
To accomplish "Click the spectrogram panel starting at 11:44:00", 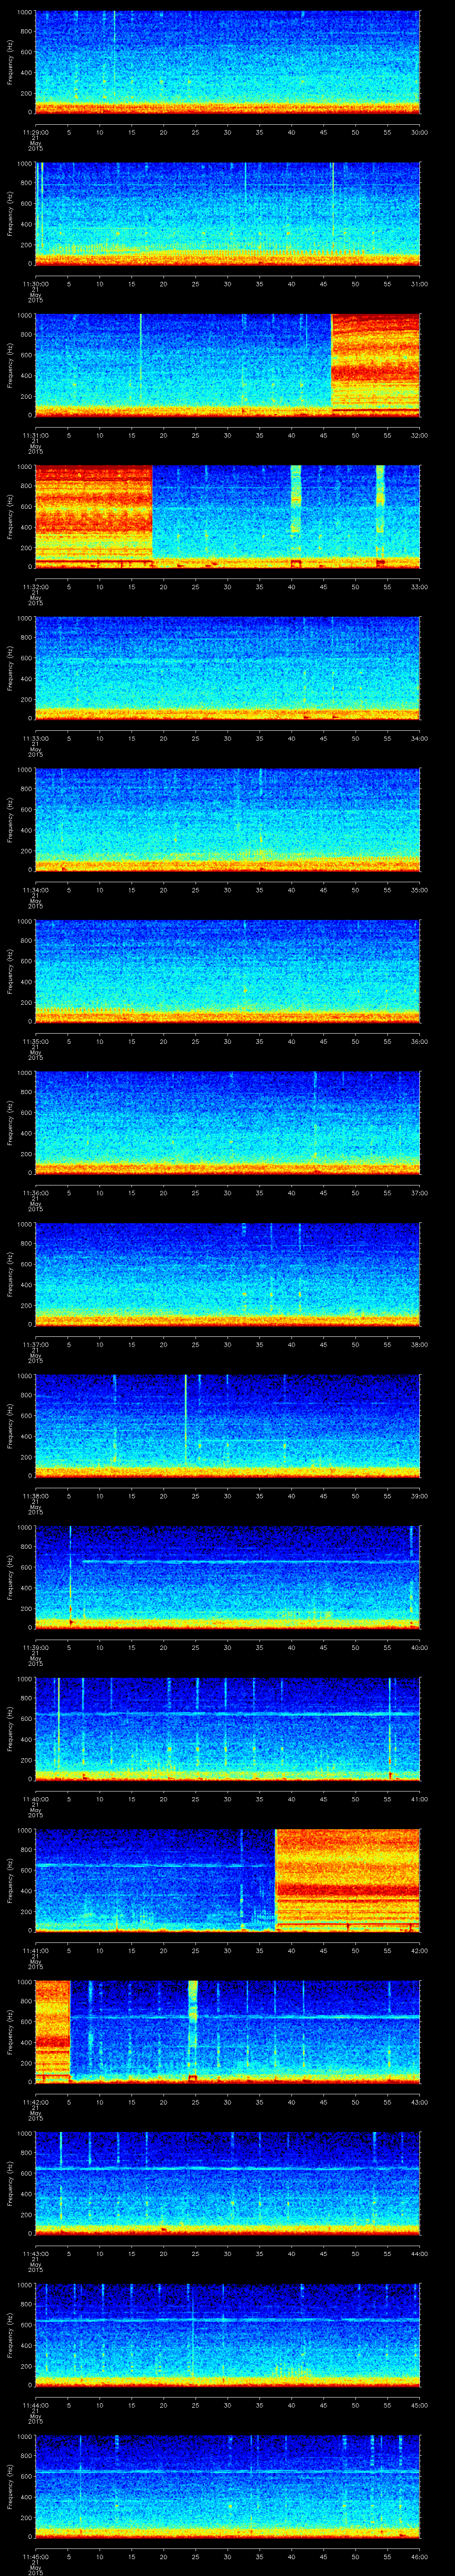I will click(228, 2334).
